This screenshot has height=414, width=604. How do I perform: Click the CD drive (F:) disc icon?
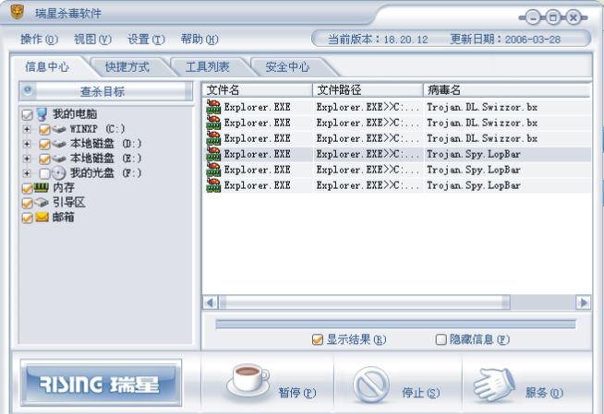(59, 173)
